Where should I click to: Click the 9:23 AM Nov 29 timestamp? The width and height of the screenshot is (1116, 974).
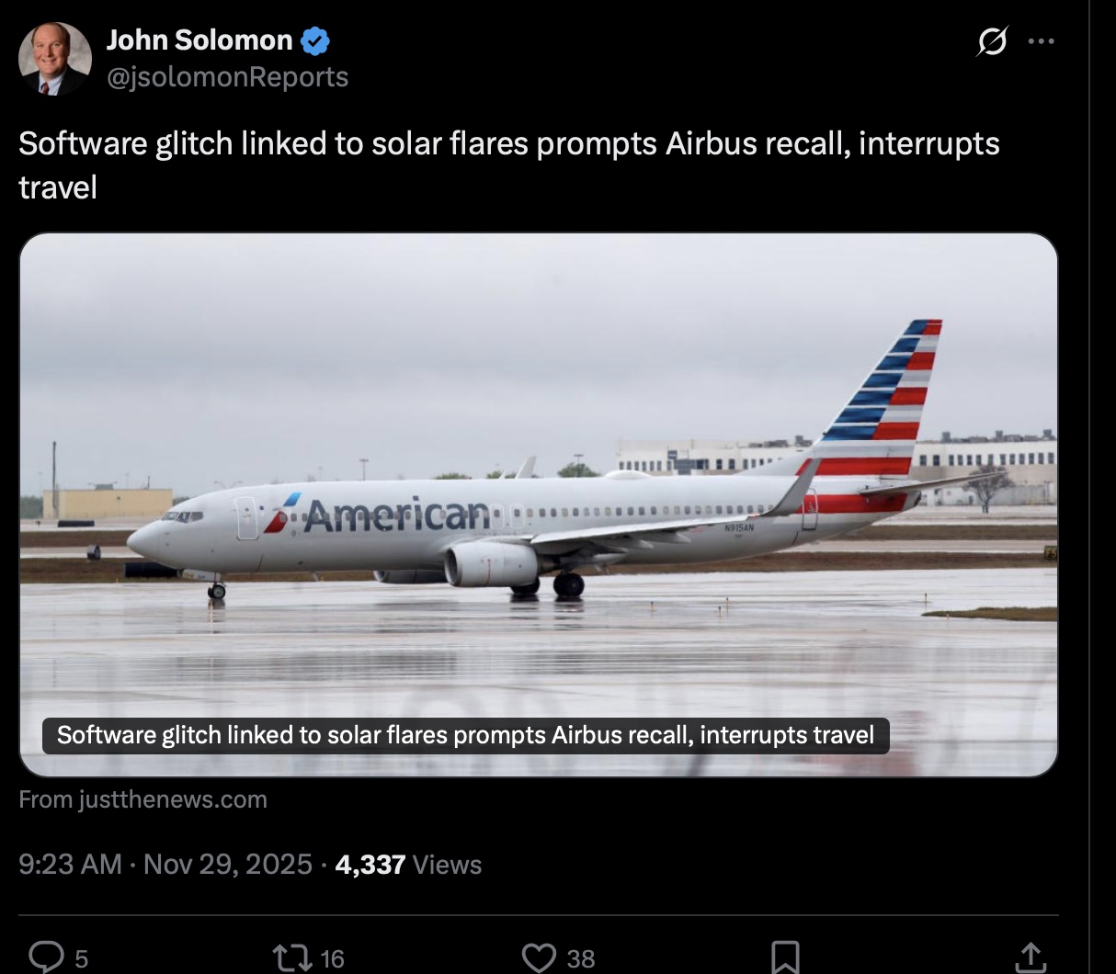165,865
